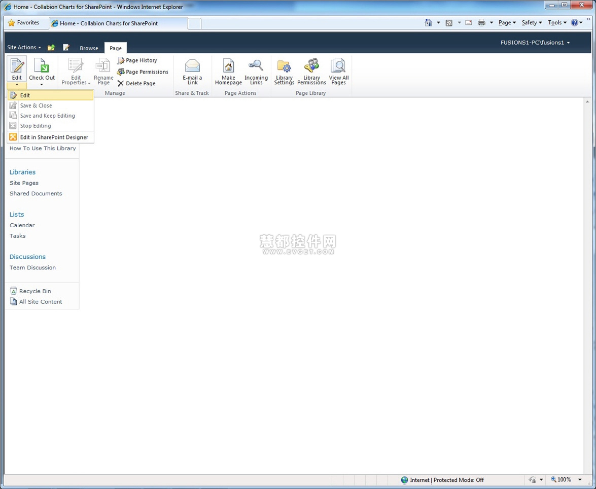Expand the Print button dropdown arrow
Image resolution: width=596 pixels, height=489 pixels.
(492, 23)
